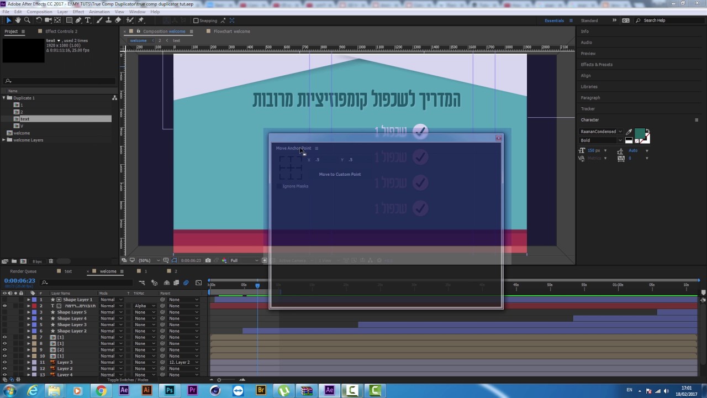
Task: Click the Draft 3D icon in timeline
Action: click(154, 283)
